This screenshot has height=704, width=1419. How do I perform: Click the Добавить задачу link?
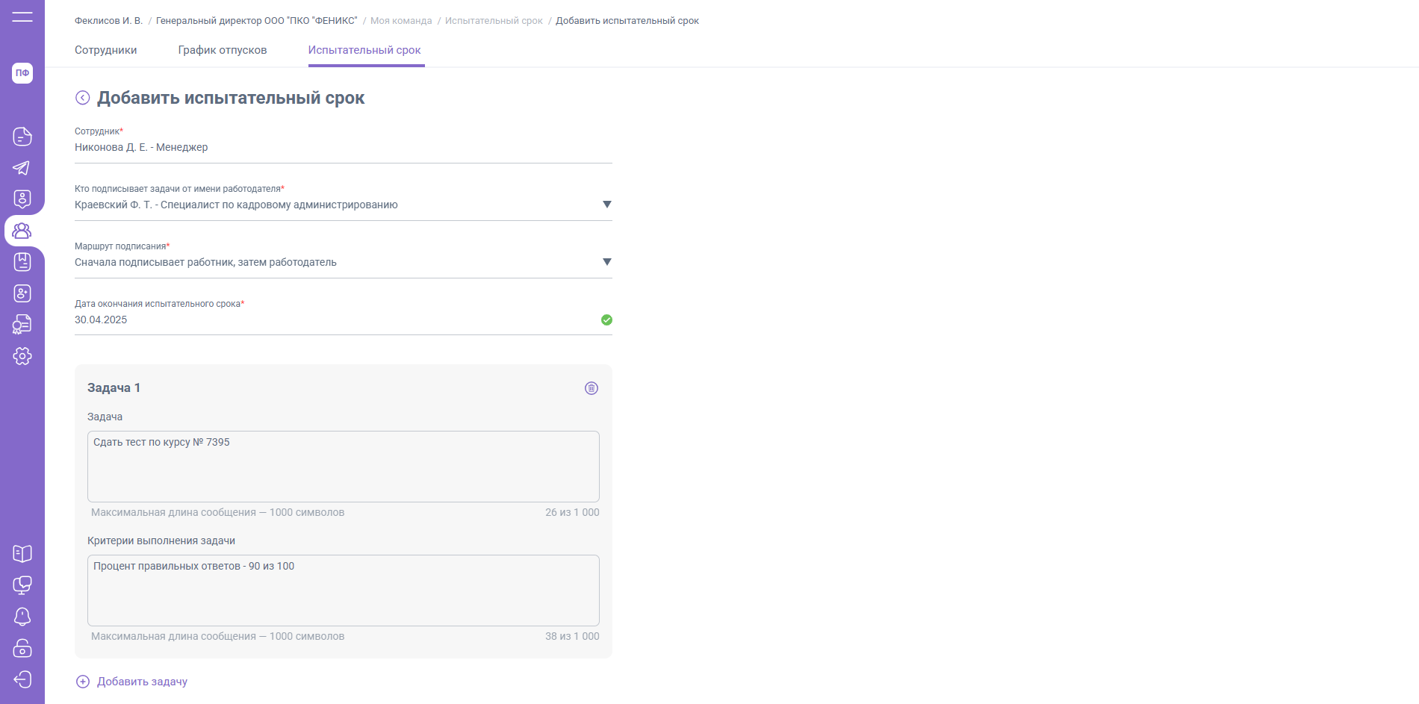point(141,682)
